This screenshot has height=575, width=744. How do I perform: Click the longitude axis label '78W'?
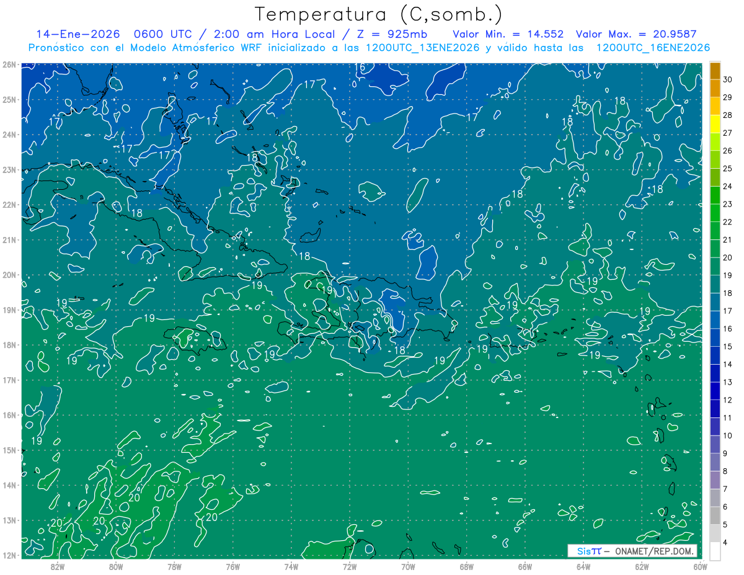pos(174,566)
